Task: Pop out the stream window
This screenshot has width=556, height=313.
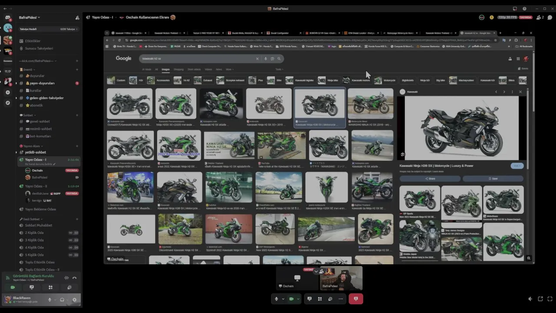Action: pos(540,299)
